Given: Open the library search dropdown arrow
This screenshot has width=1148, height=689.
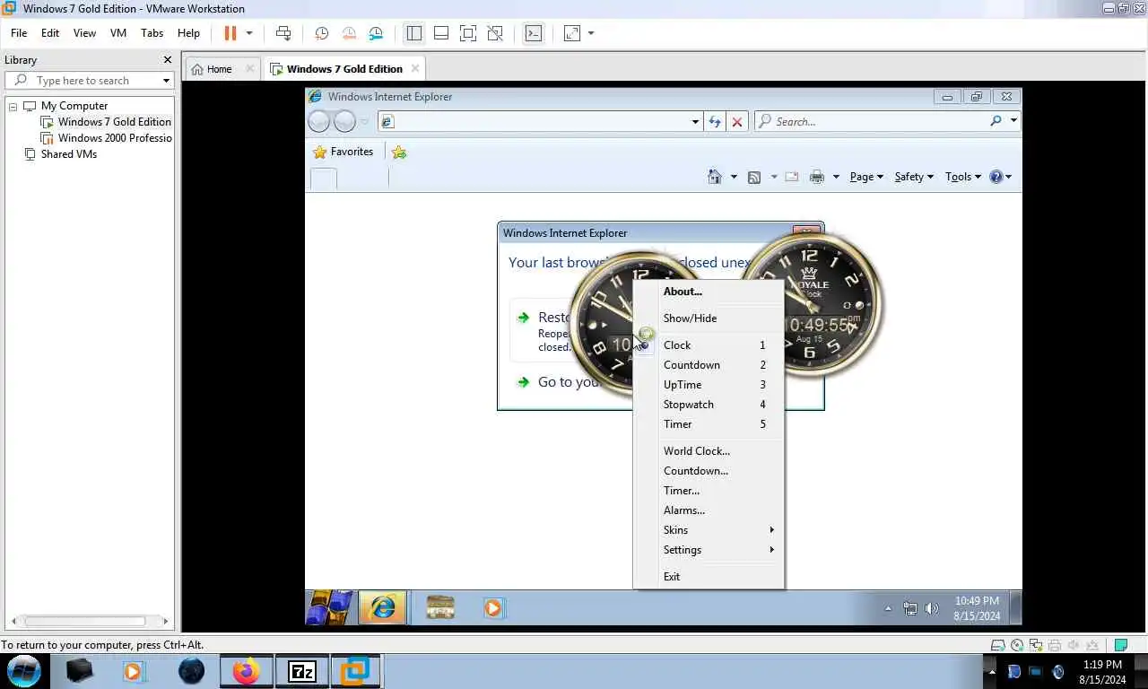Looking at the screenshot, I should tap(166, 81).
